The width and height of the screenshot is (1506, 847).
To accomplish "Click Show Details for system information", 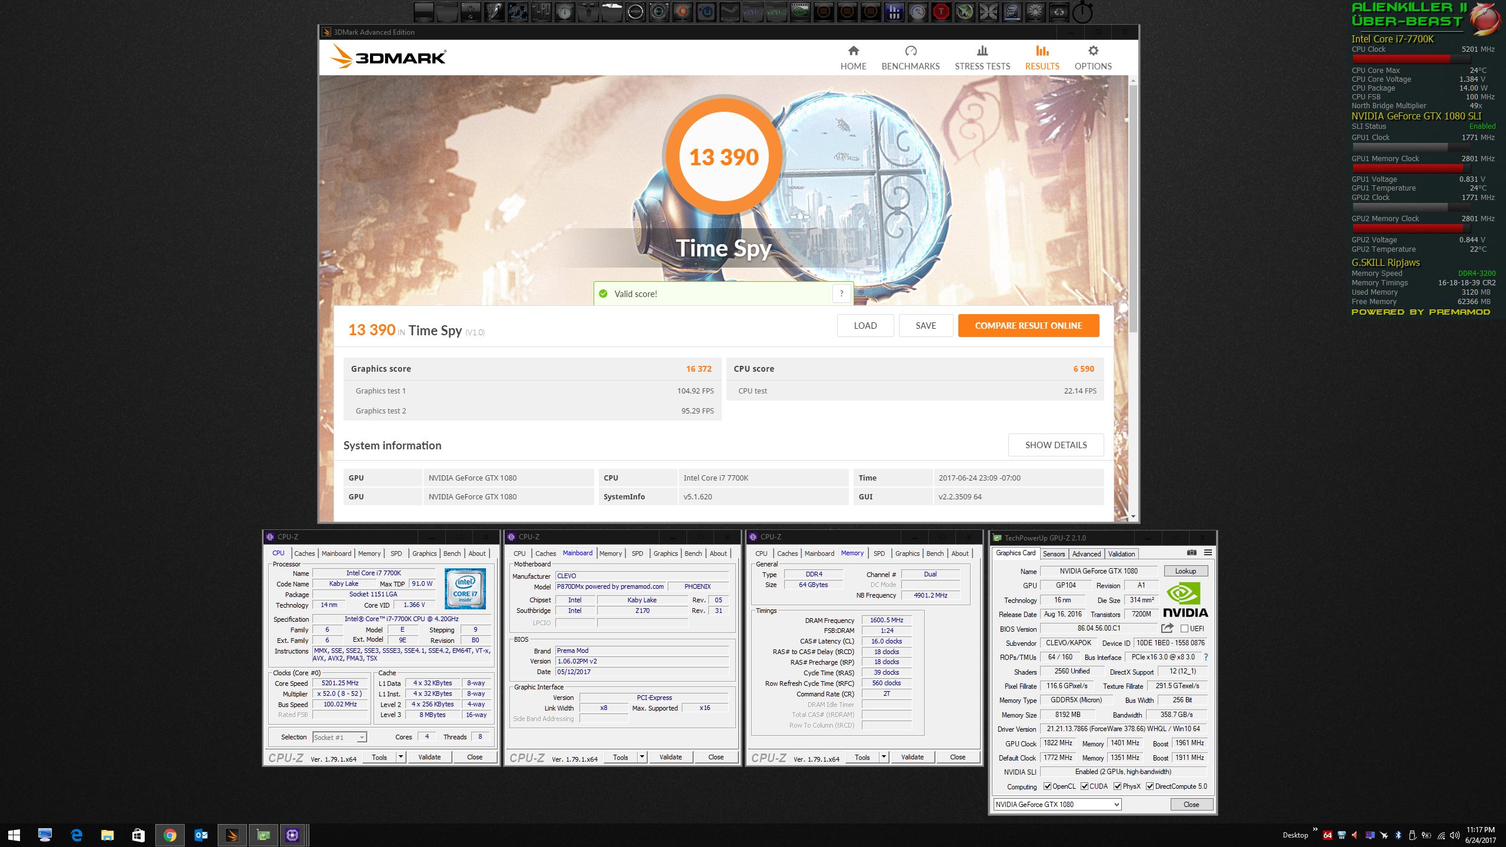I will (1055, 445).
